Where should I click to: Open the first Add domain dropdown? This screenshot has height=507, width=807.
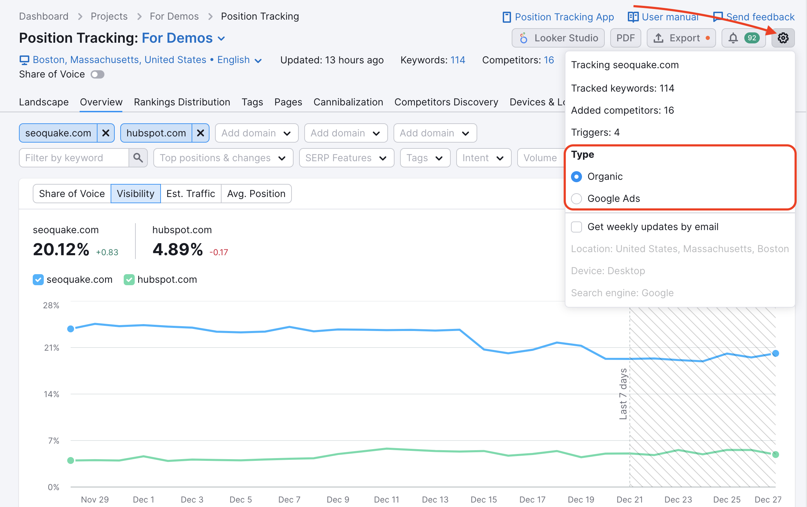coord(257,133)
